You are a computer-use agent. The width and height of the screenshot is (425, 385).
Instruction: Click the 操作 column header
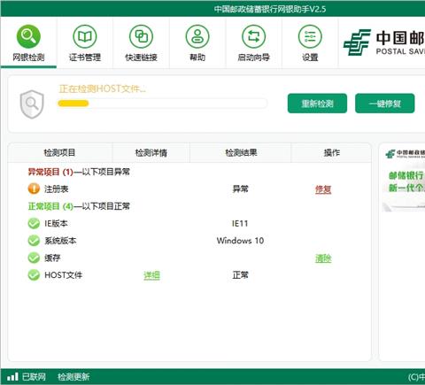coord(332,152)
